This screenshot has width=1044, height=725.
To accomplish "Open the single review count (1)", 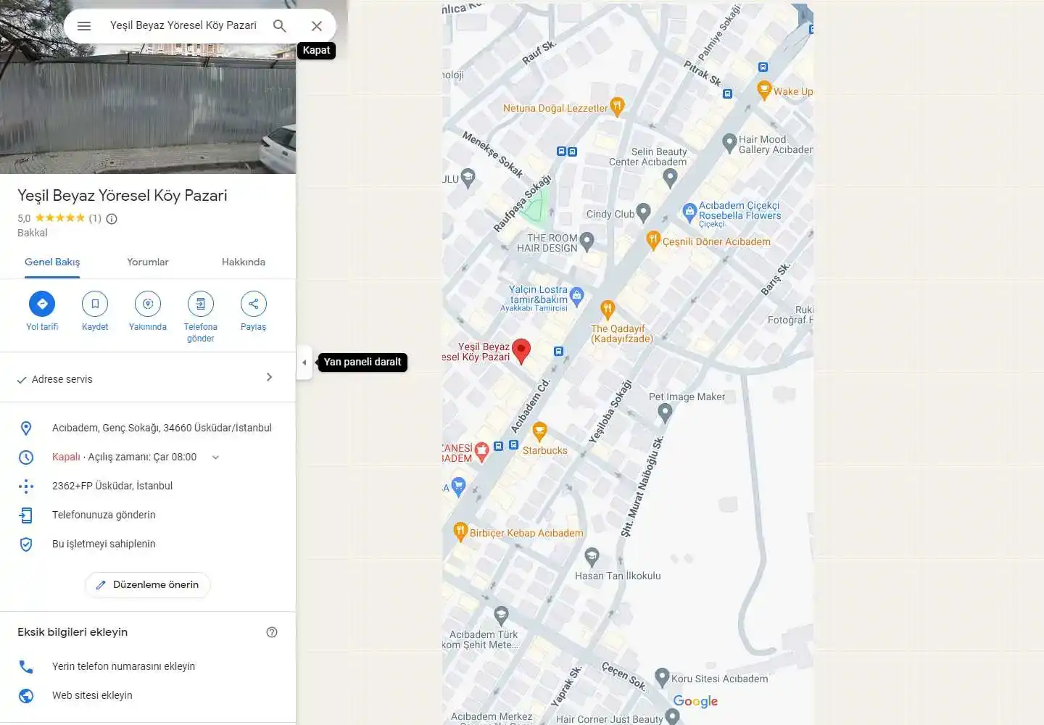I will pos(95,218).
